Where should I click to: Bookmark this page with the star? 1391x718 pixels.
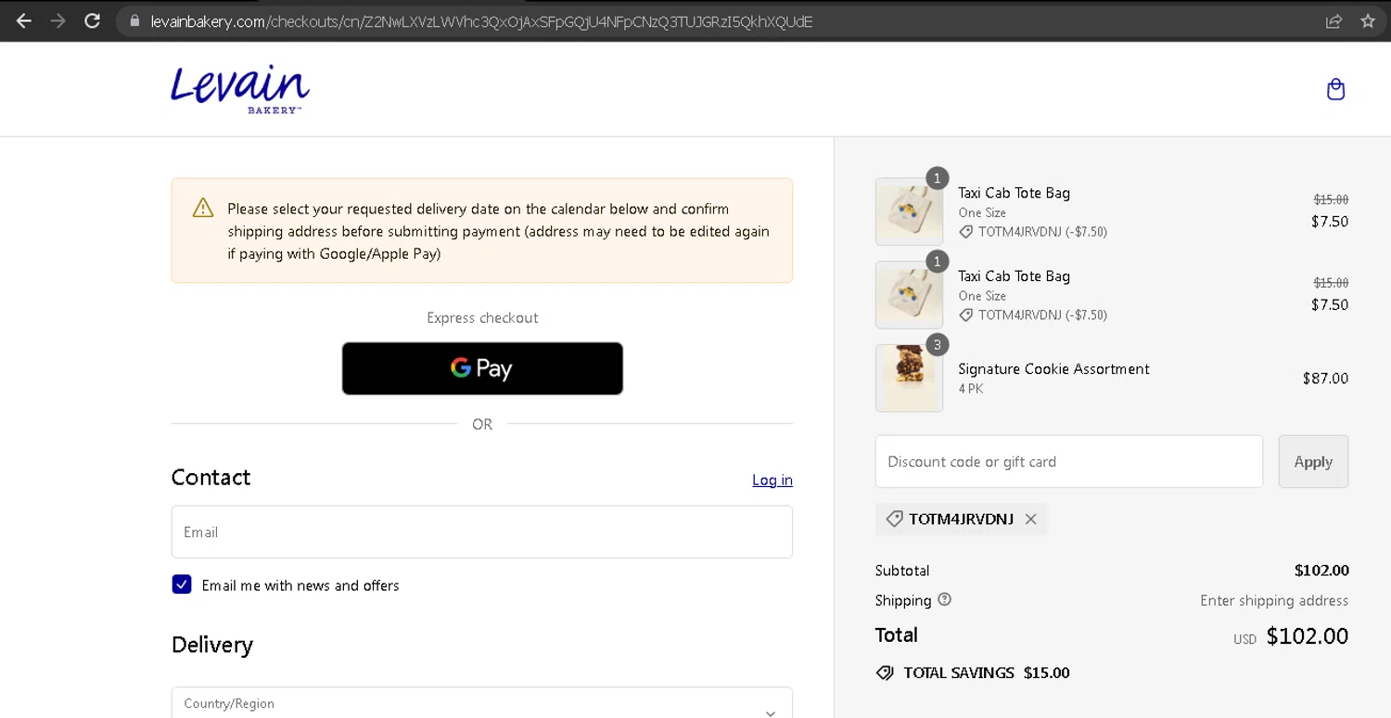[x=1368, y=21]
